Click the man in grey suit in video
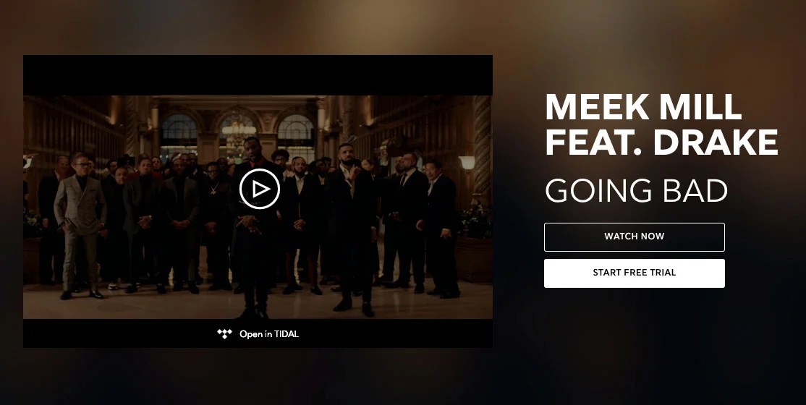806x405 pixels. 80,226
